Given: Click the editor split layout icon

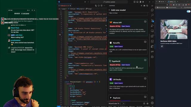Looking at the screenshot, I should click(101, 6).
